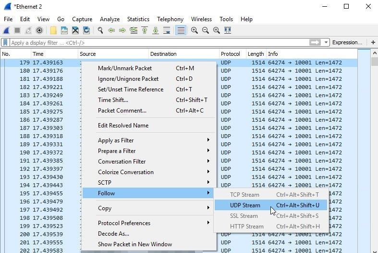
Task: Choose Mark/Unmark Packet from context menu
Action: tap(148, 68)
